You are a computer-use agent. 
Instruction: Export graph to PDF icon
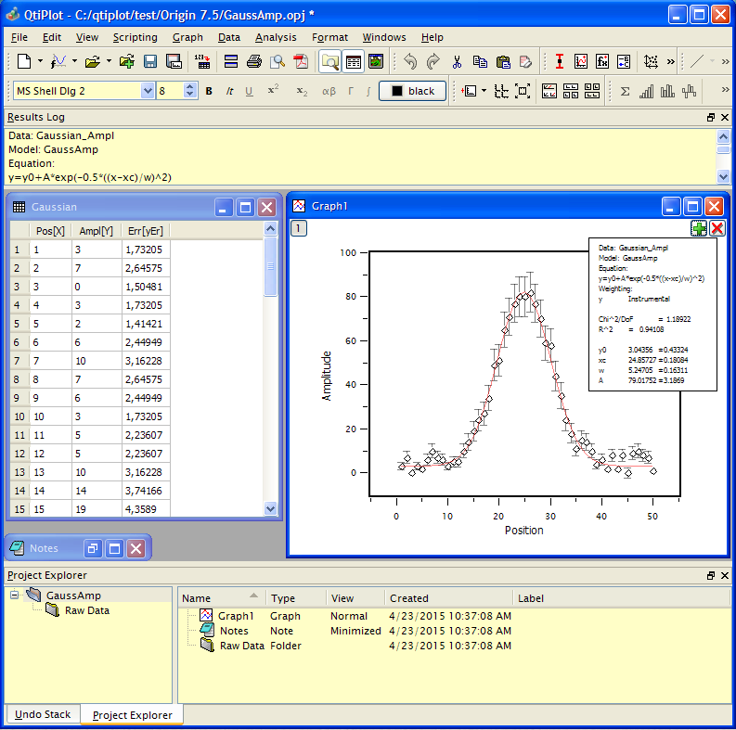pos(300,62)
